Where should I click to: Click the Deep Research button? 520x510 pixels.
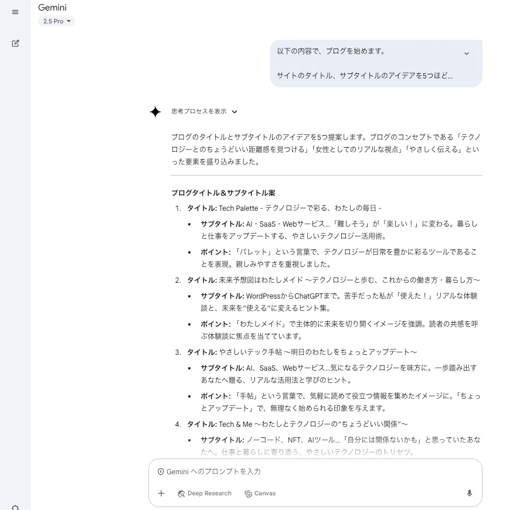[205, 494]
